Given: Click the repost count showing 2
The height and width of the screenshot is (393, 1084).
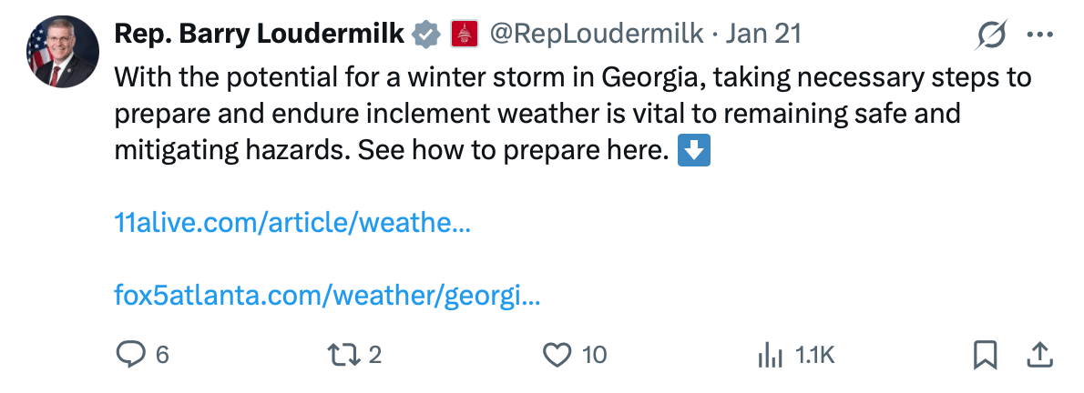Looking at the screenshot, I should [x=375, y=355].
